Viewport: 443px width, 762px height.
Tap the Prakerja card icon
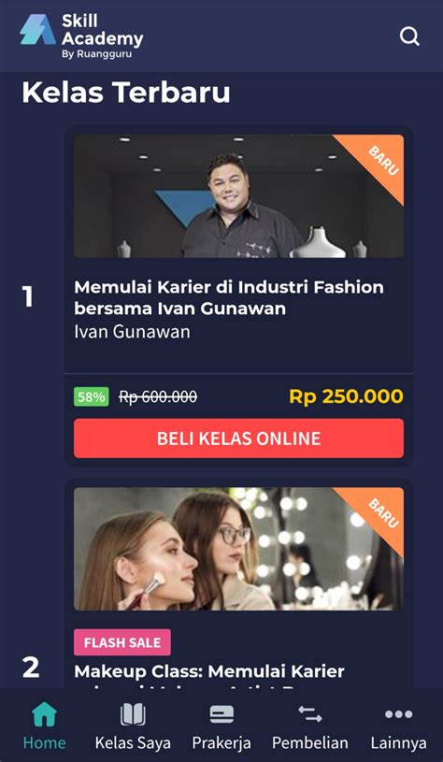point(221,714)
